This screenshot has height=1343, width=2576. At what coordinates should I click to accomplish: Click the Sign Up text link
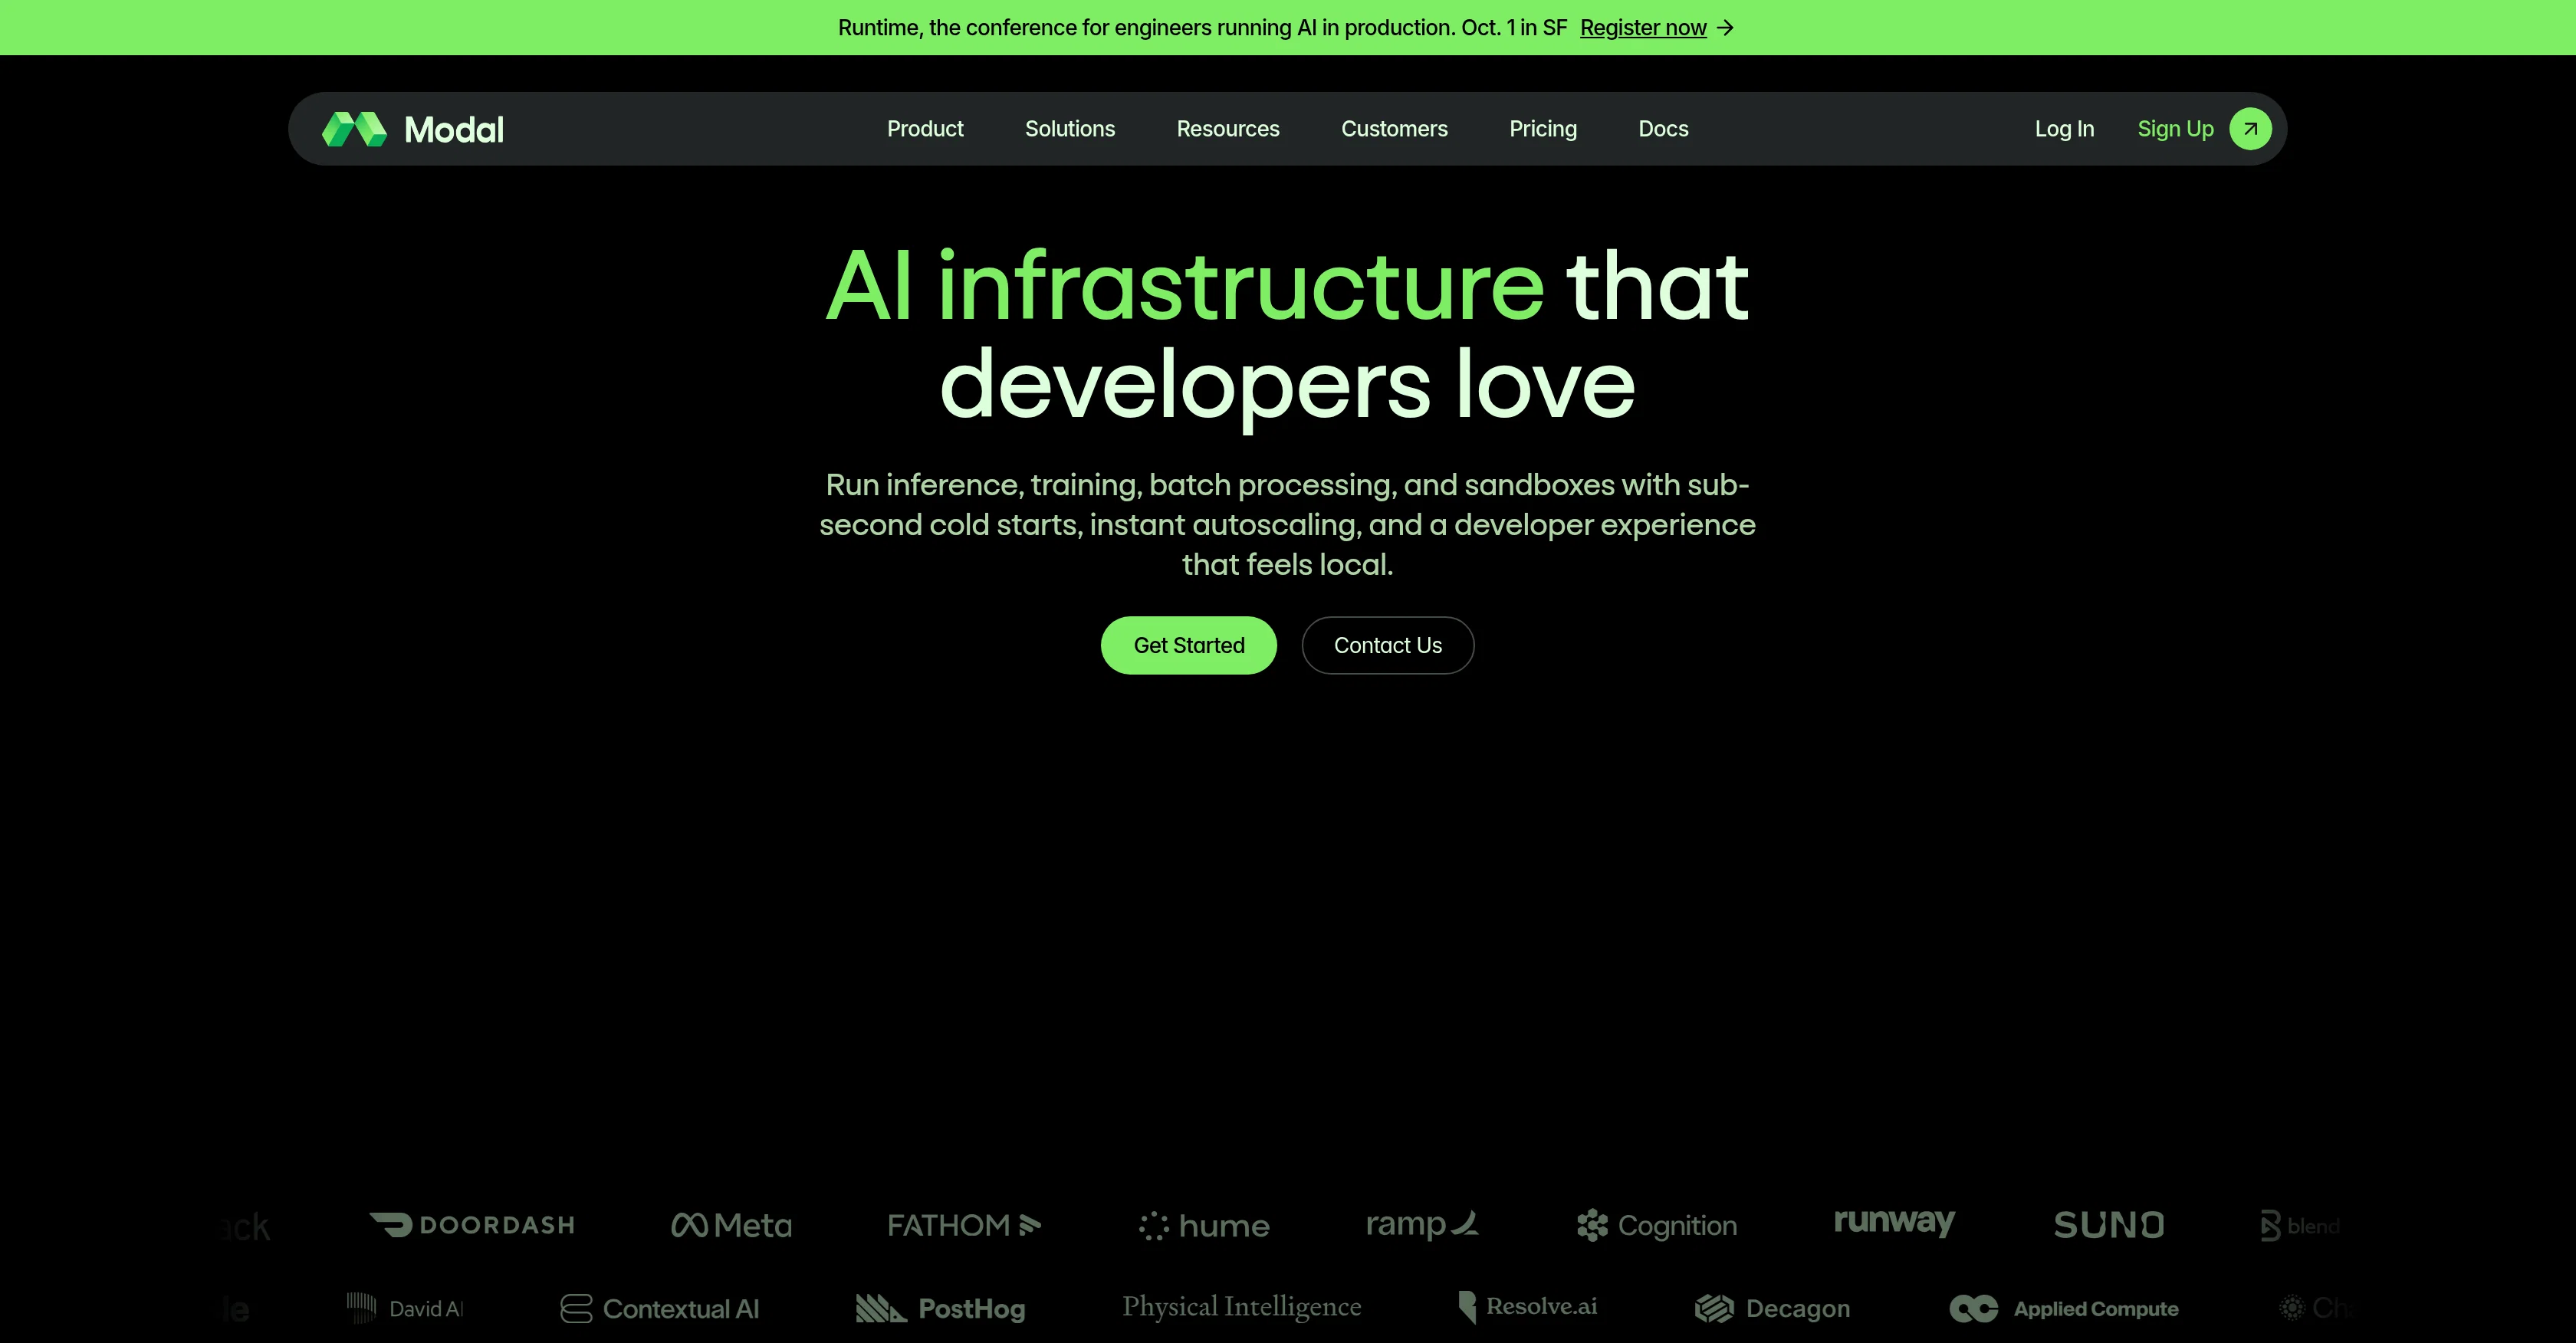[x=2175, y=129]
